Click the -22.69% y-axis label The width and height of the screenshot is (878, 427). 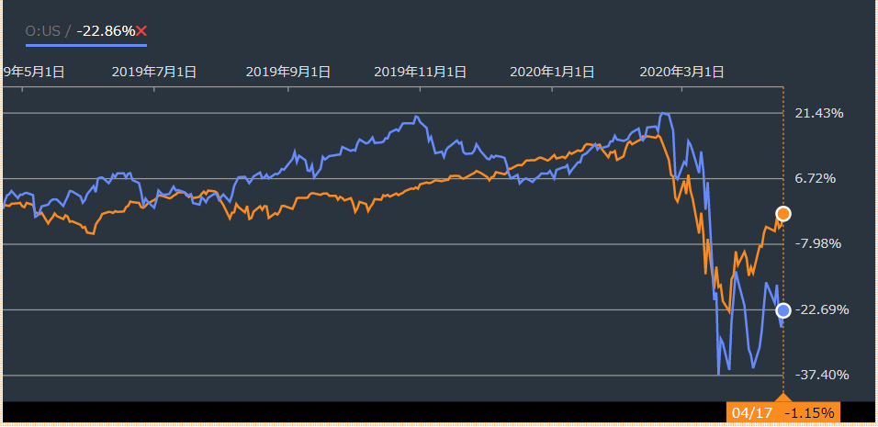(x=823, y=310)
